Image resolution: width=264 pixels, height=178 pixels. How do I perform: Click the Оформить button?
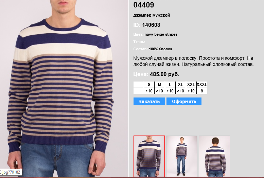coord(184,101)
